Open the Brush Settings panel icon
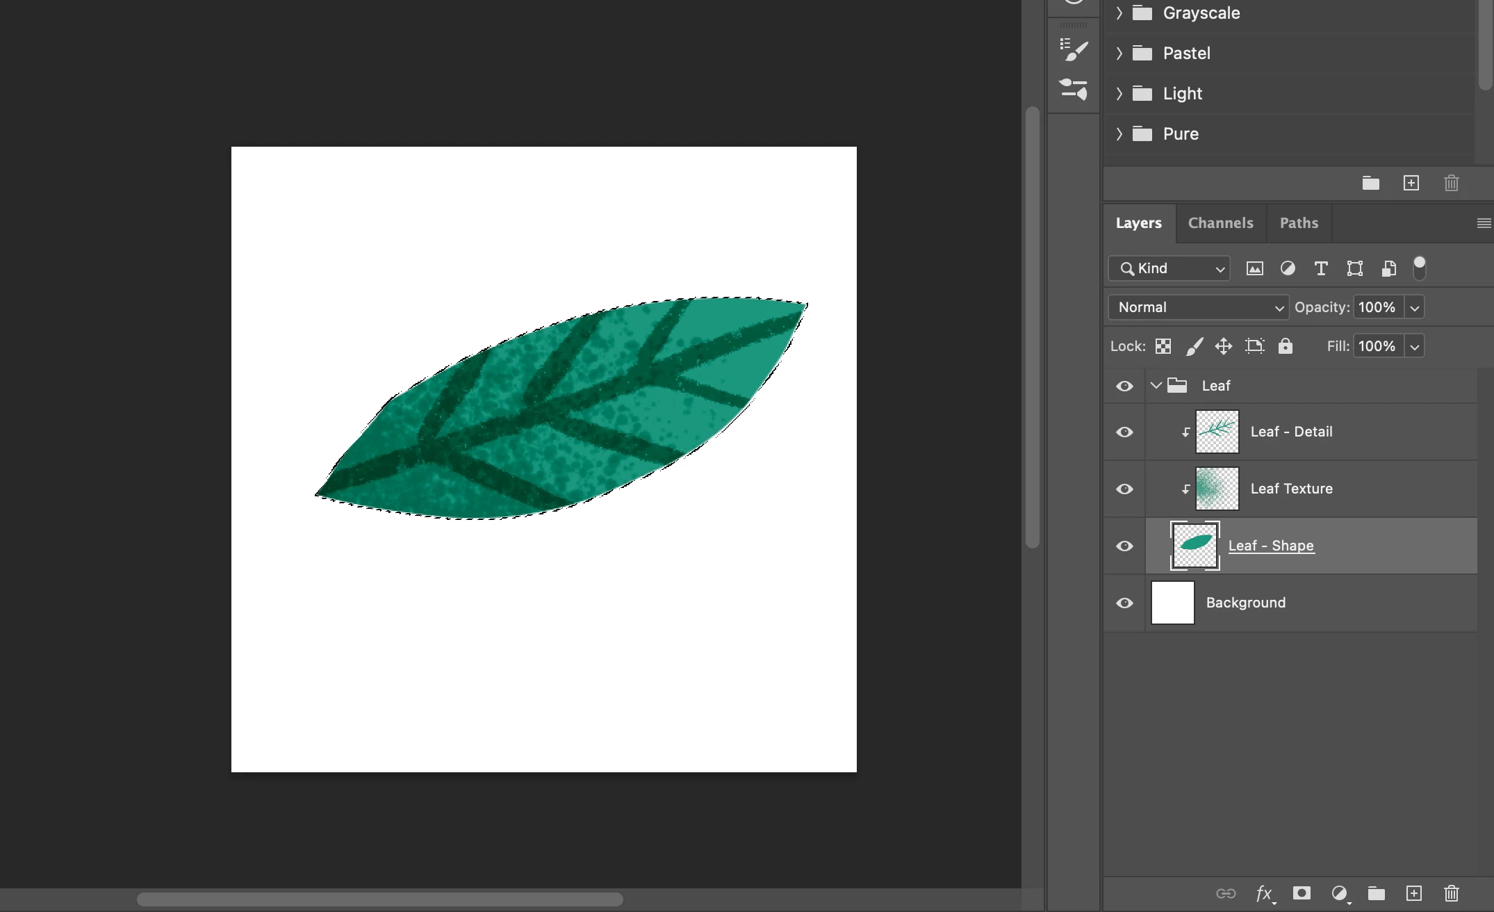1494x912 pixels. click(x=1074, y=50)
